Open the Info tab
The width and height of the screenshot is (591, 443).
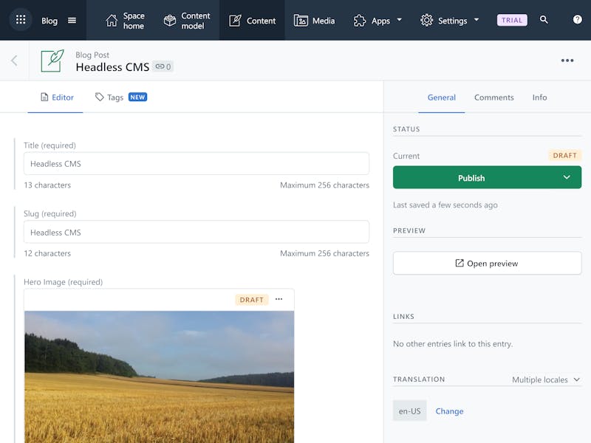tap(539, 97)
